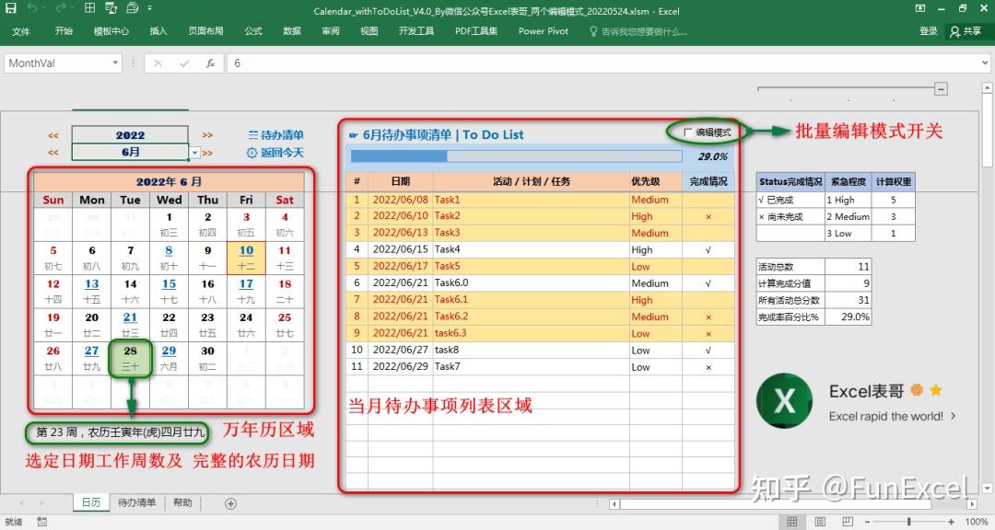Switch to Page Break Preview
Screen dimensions: 995x530
click(848, 521)
